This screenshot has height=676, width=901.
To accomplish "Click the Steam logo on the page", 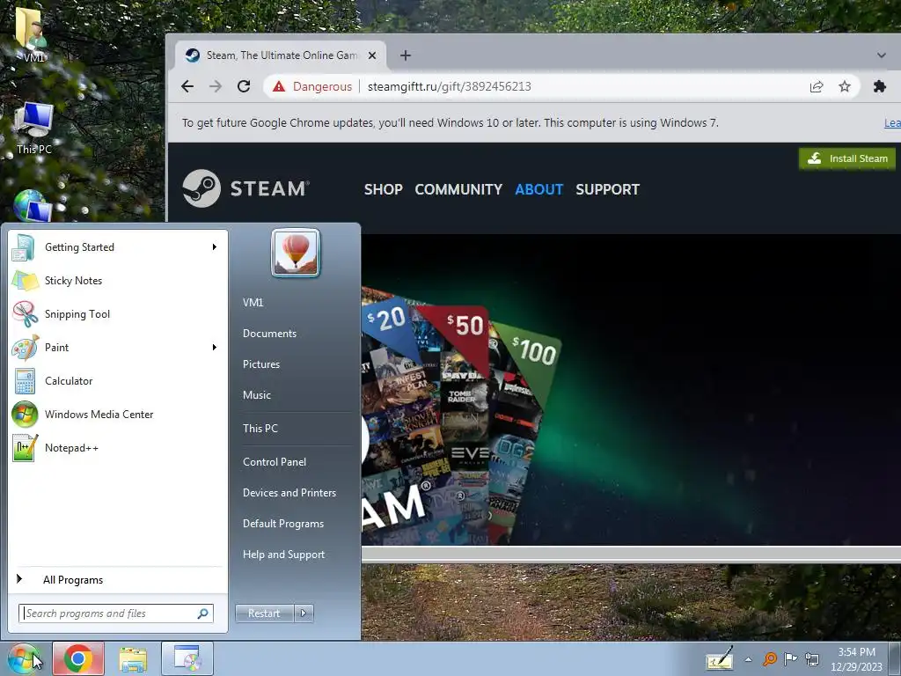I will coord(246,188).
